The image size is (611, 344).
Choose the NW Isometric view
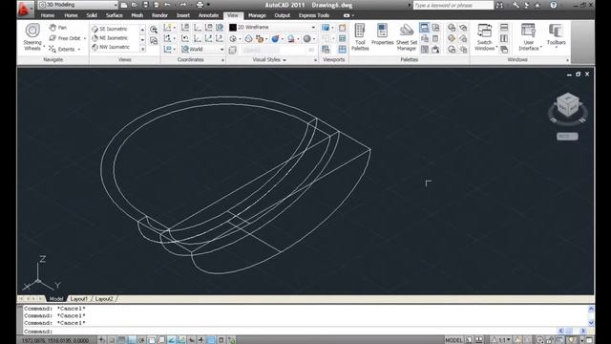(111, 47)
